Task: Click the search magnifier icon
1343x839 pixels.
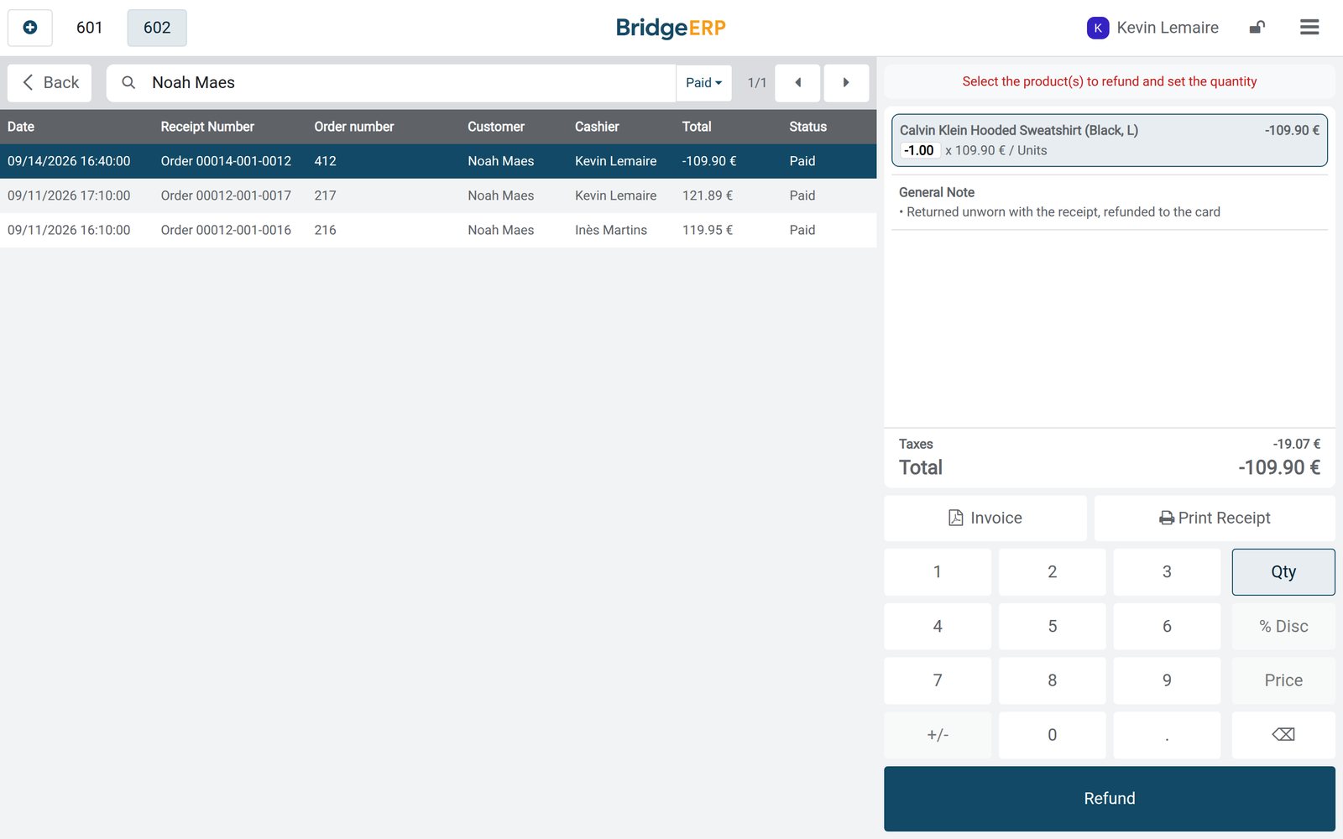Action: (128, 83)
